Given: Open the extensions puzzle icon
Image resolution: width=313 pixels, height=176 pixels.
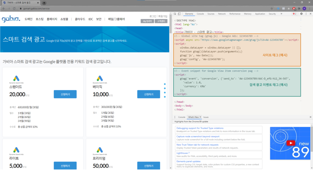Looking at the screenshot, I should click(x=299, y=9).
